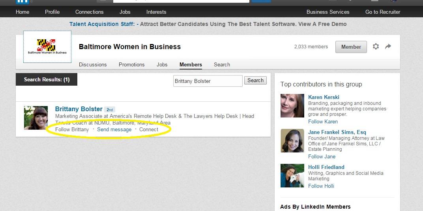
Task: Click the share group arrow icon
Action: (x=388, y=46)
